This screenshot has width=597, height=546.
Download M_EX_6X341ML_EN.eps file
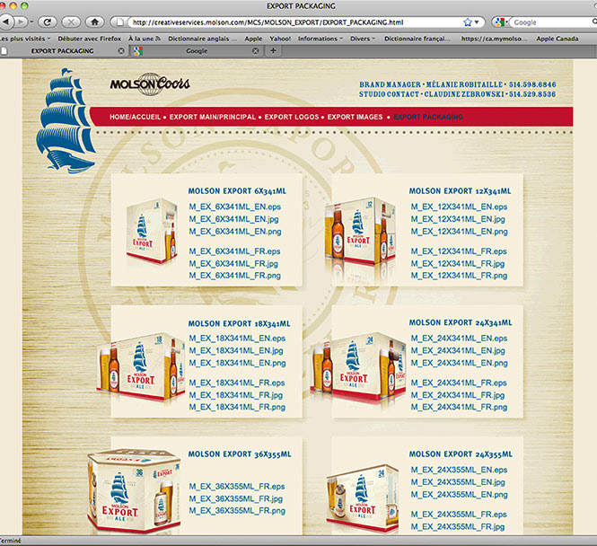234,207
